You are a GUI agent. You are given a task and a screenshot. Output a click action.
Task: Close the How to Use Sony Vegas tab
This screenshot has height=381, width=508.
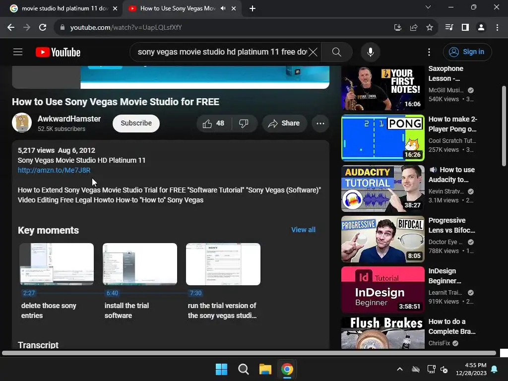click(x=234, y=8)
